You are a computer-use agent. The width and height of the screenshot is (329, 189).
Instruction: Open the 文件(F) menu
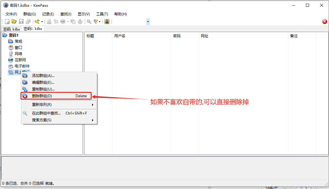click(x=11, y=14)
